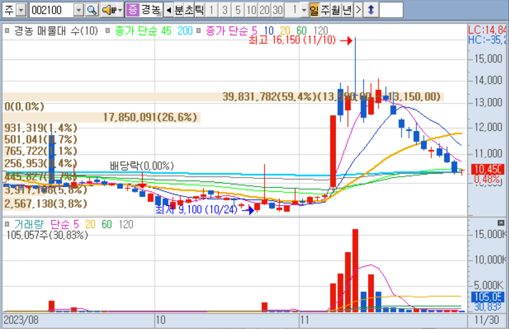The image size is (509, 329).
Task: Select interval 30 button
Action: point(277,10)
